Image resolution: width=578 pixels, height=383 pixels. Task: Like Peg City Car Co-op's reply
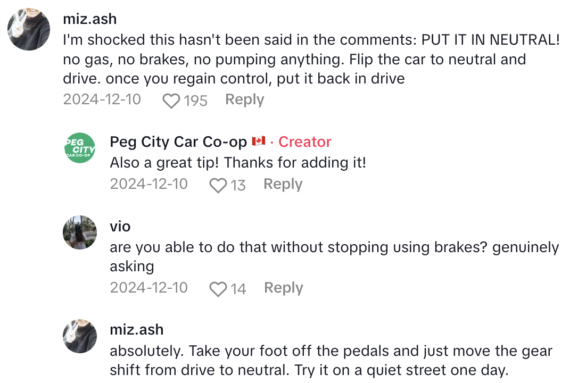coord(218,185)
